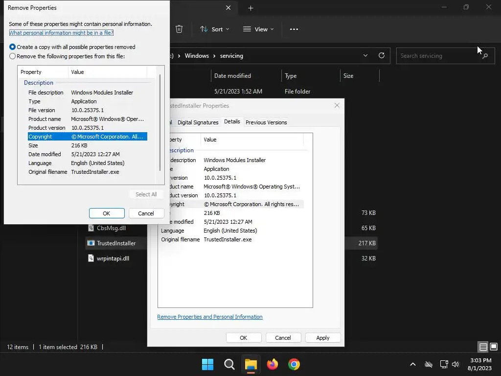Open Windows Start from the taskbar

[207, 364]
